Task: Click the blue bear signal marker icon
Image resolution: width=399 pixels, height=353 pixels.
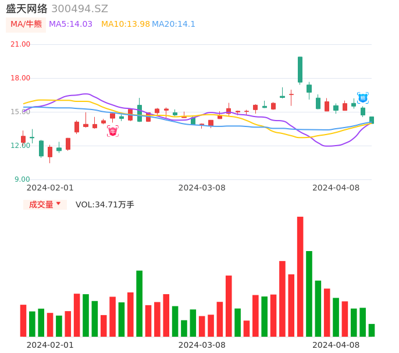Action: tap(362, 98)
